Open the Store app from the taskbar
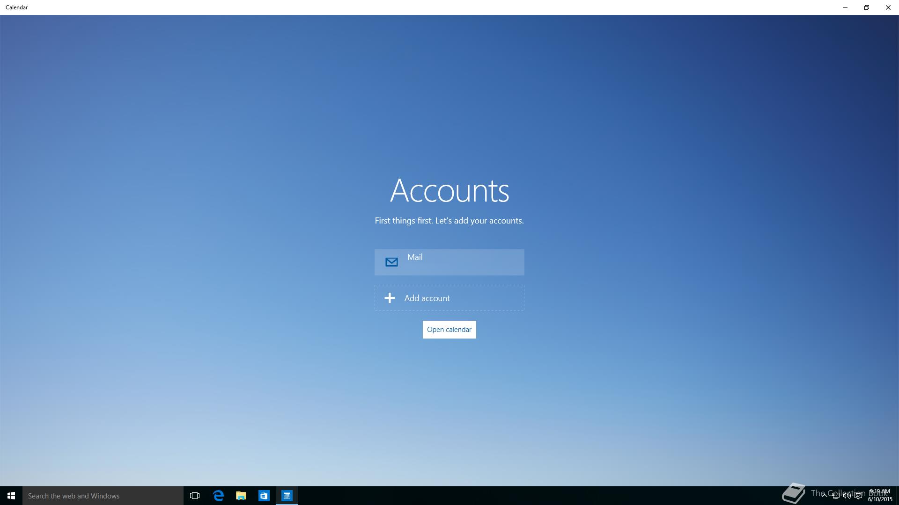The image size is (899, 505). click(264, 496)
